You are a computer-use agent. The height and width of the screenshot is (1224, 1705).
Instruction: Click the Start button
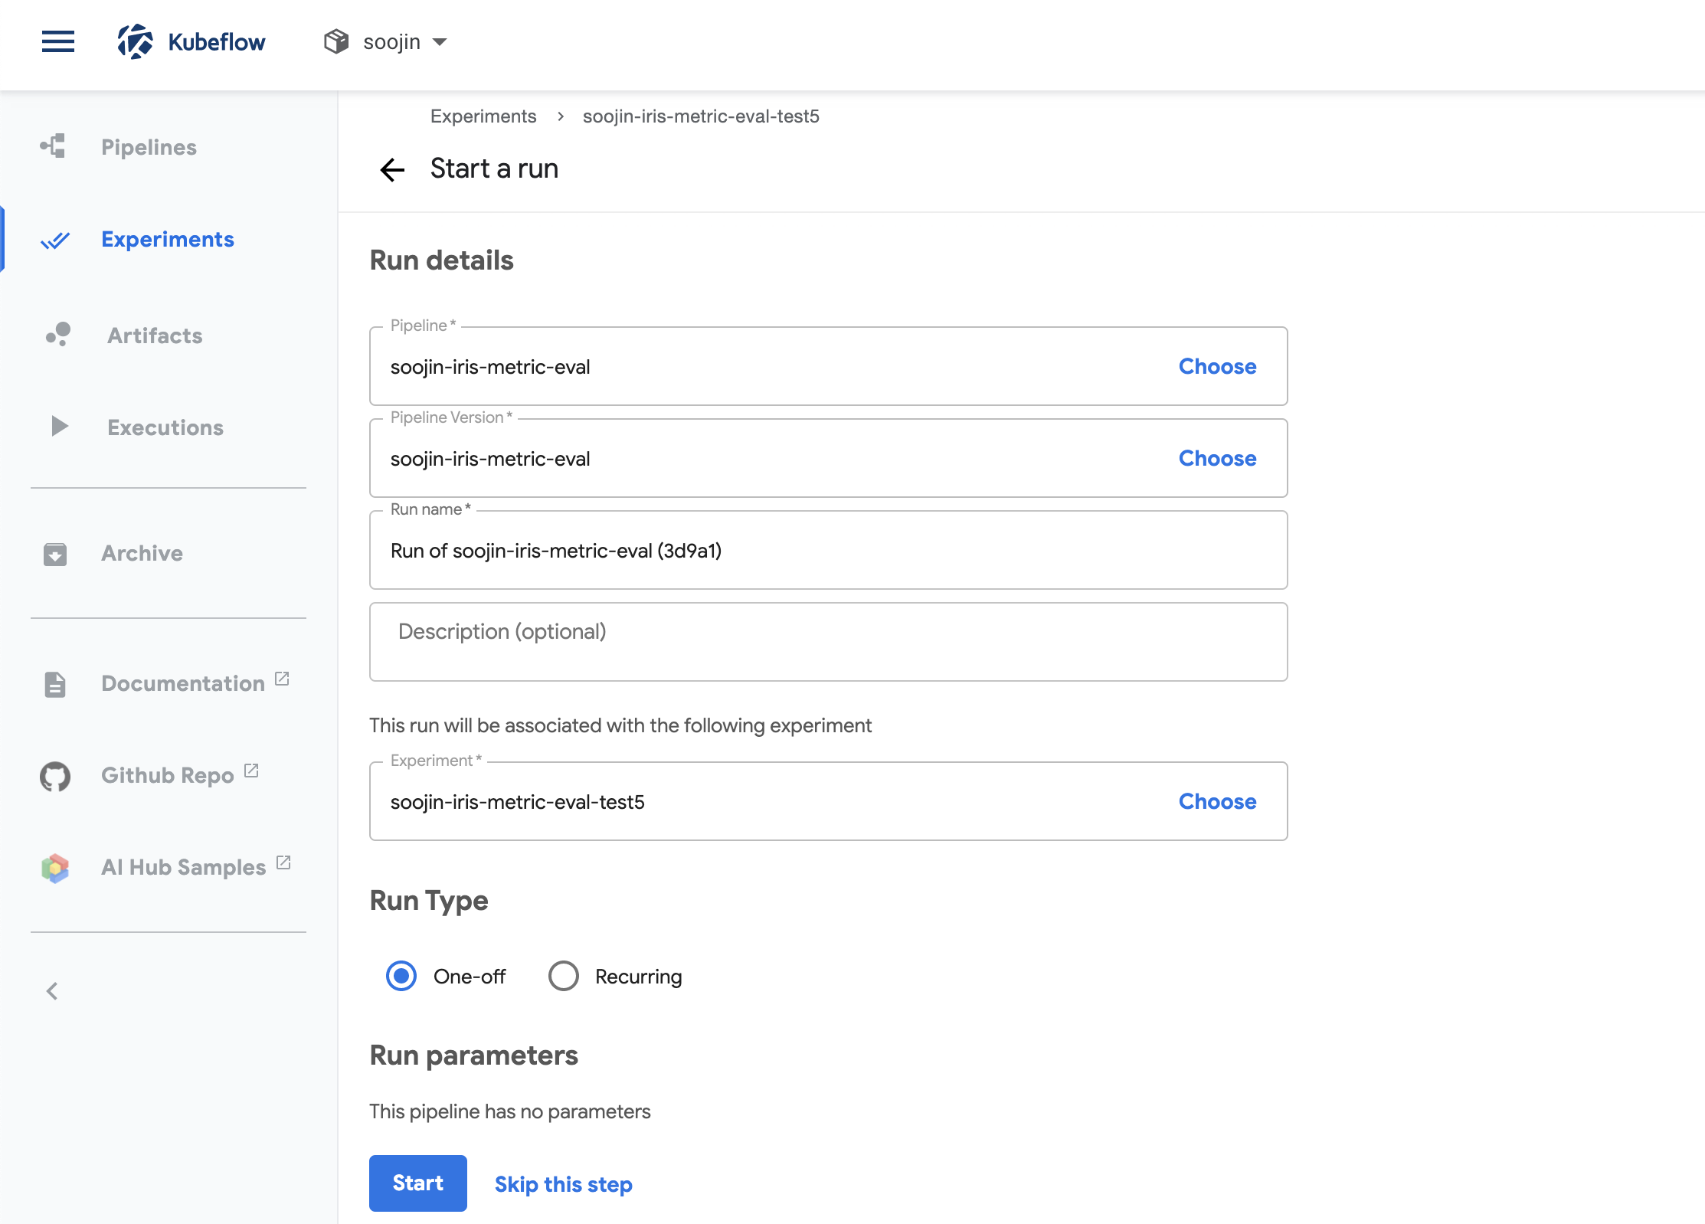pos(418,1183)
